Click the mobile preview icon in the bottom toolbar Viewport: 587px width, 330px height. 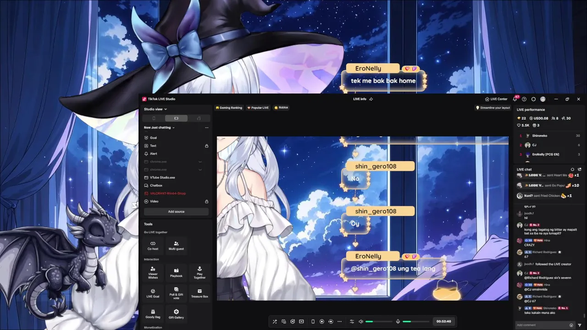coord(313,321)
